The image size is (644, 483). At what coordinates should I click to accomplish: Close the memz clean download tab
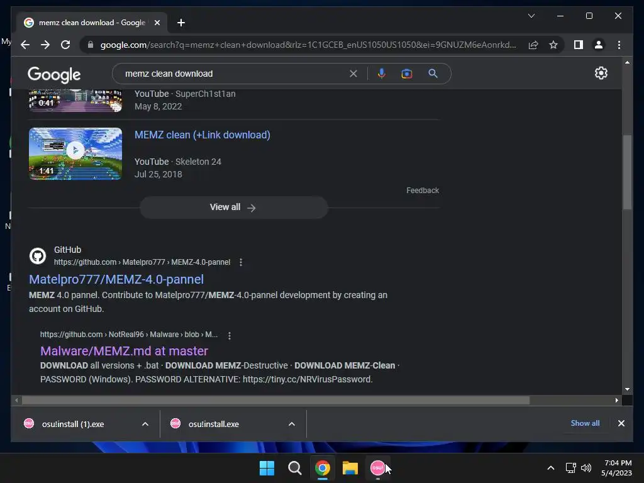157,23
